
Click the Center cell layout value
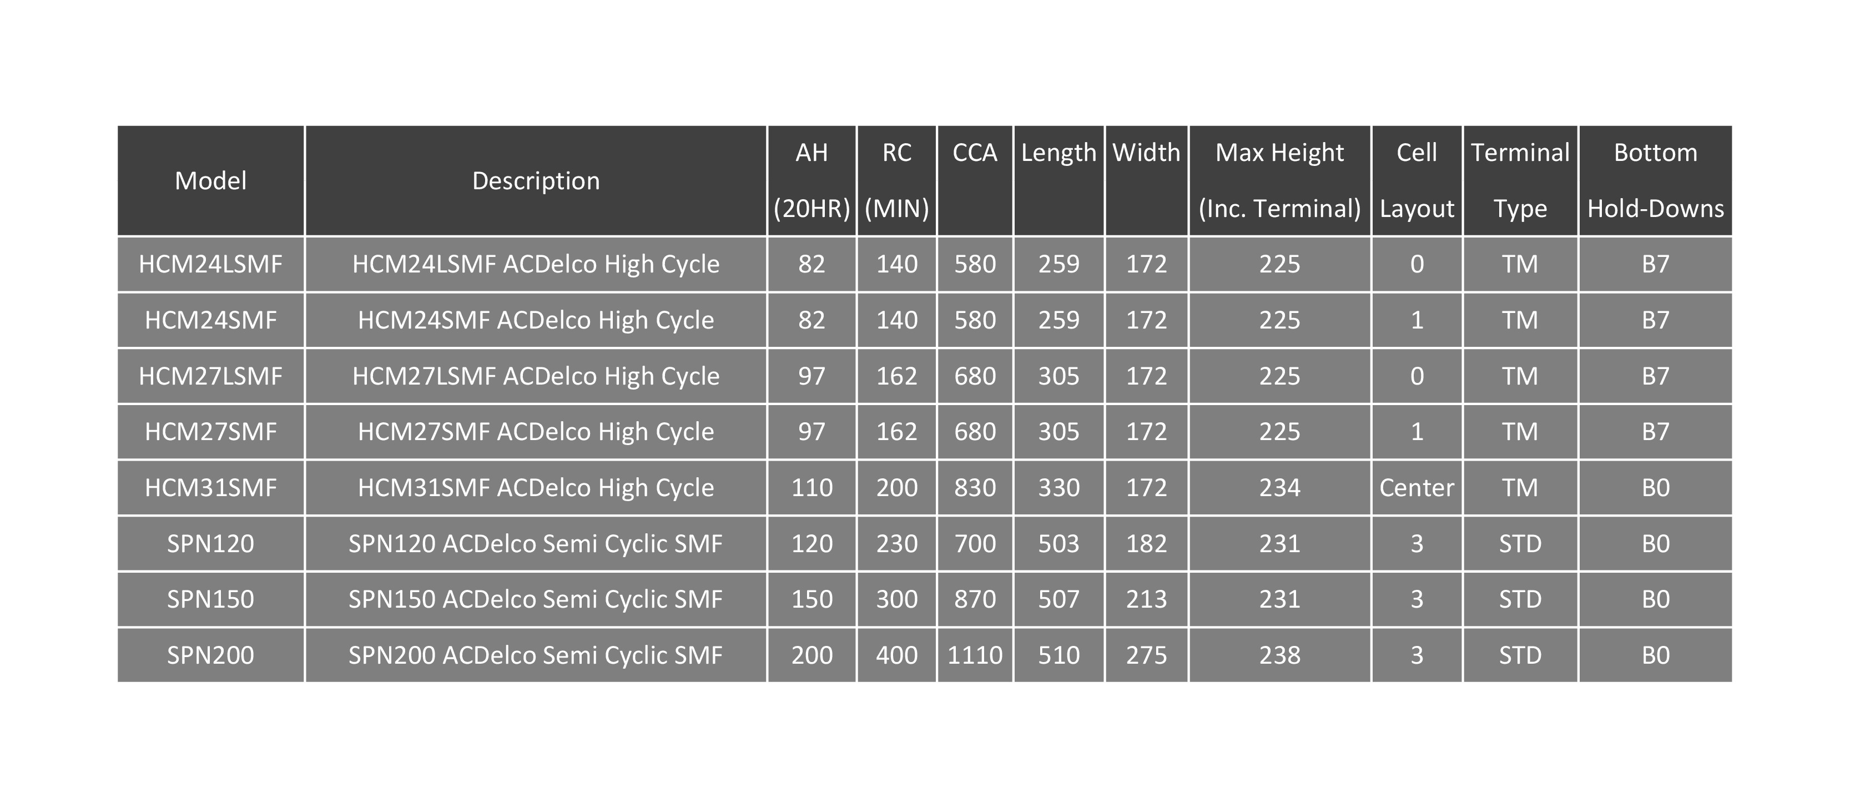click(1417, 488)
